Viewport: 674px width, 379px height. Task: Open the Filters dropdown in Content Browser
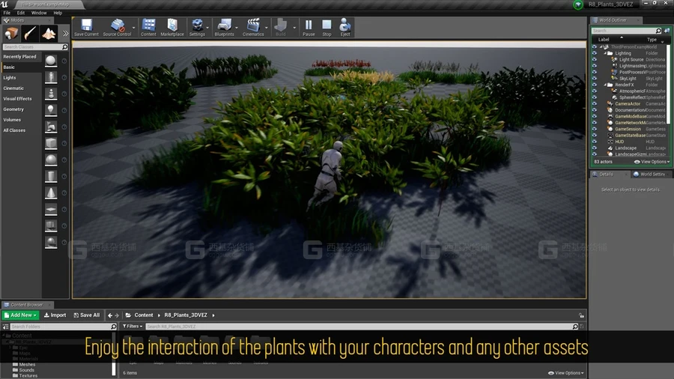pos(133,326)
